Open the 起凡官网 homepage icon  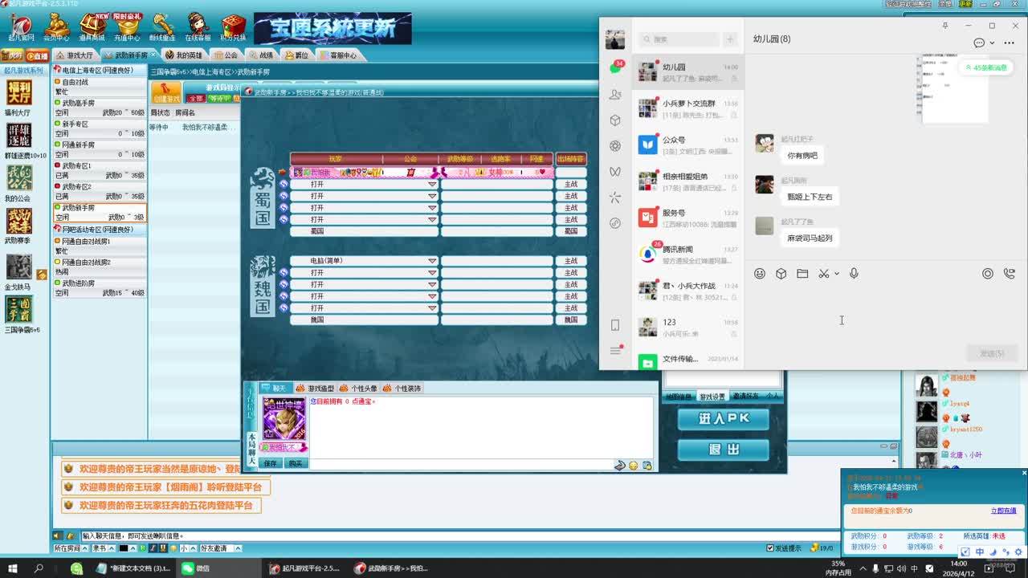point(21,27)
